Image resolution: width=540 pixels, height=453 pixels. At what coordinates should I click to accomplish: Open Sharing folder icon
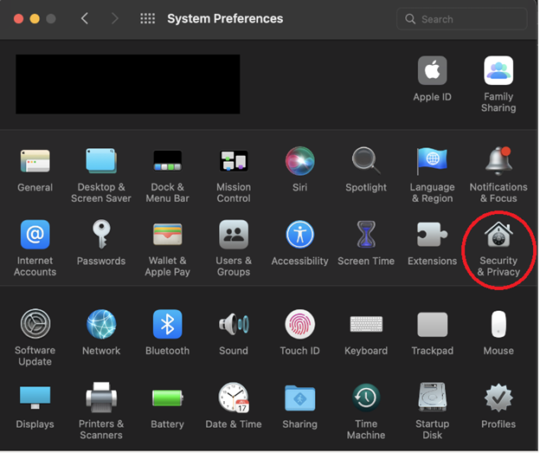tap(300, 399)
